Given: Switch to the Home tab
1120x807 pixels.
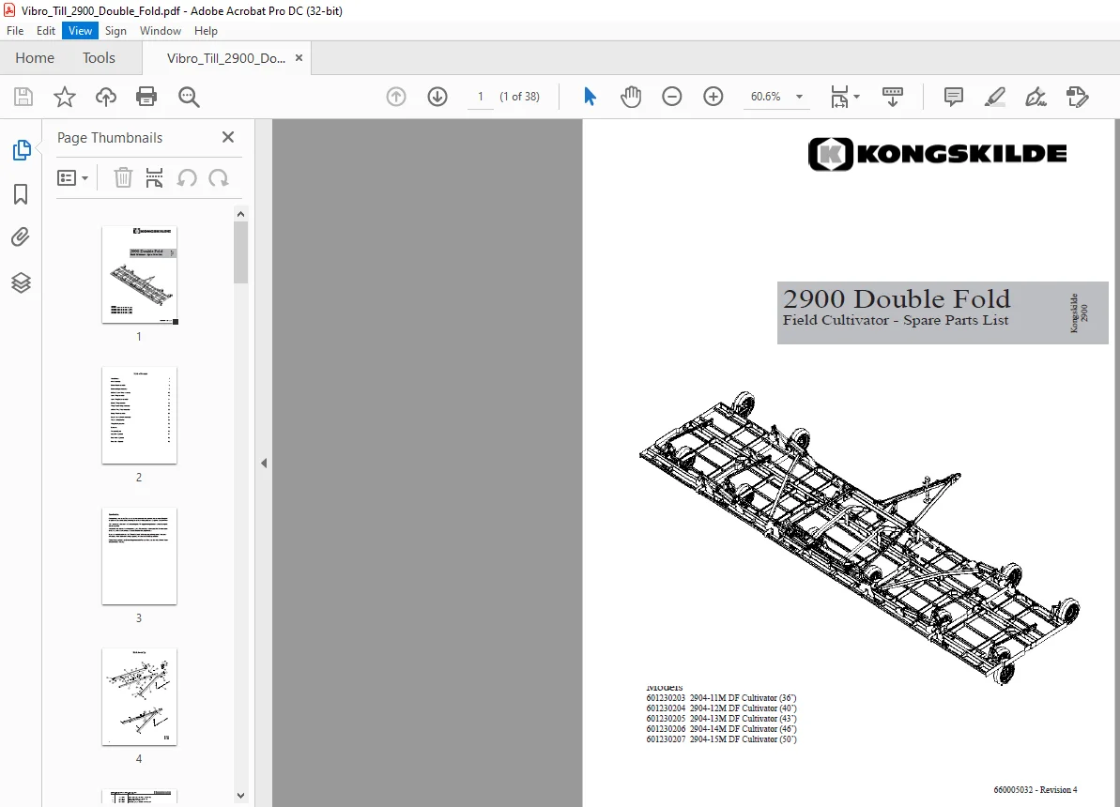Looking at the screenshot, I should click(35, 58).
